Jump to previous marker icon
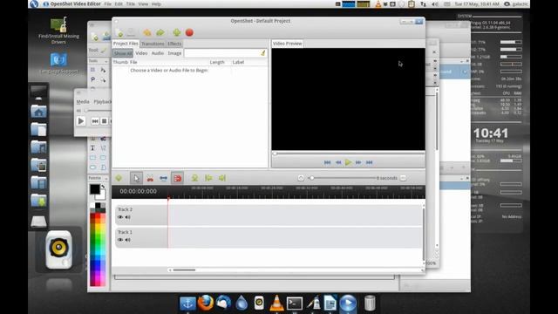The height and width of the screenshot is (314, 558). point(208,178)
